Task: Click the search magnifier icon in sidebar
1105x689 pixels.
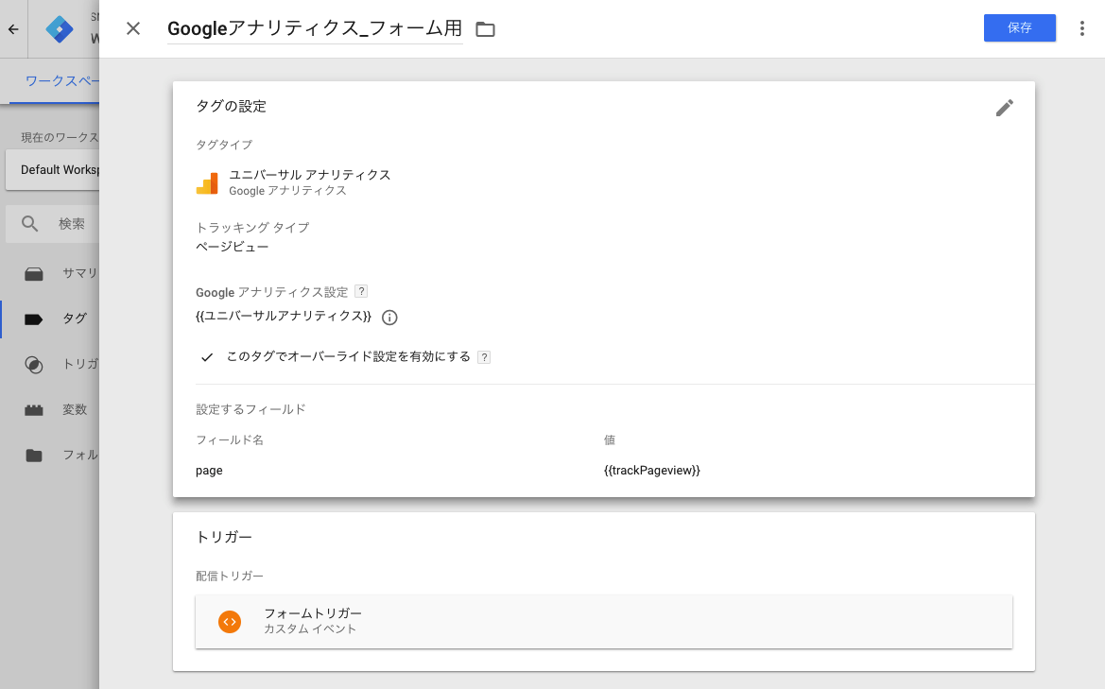Action: click(x=29, y=224)
